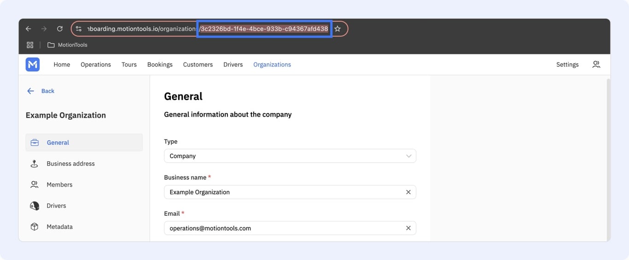This screenshot has width=629, height=260.
Task: Click the browser address bar URL
Action: (x=207, y=29)
